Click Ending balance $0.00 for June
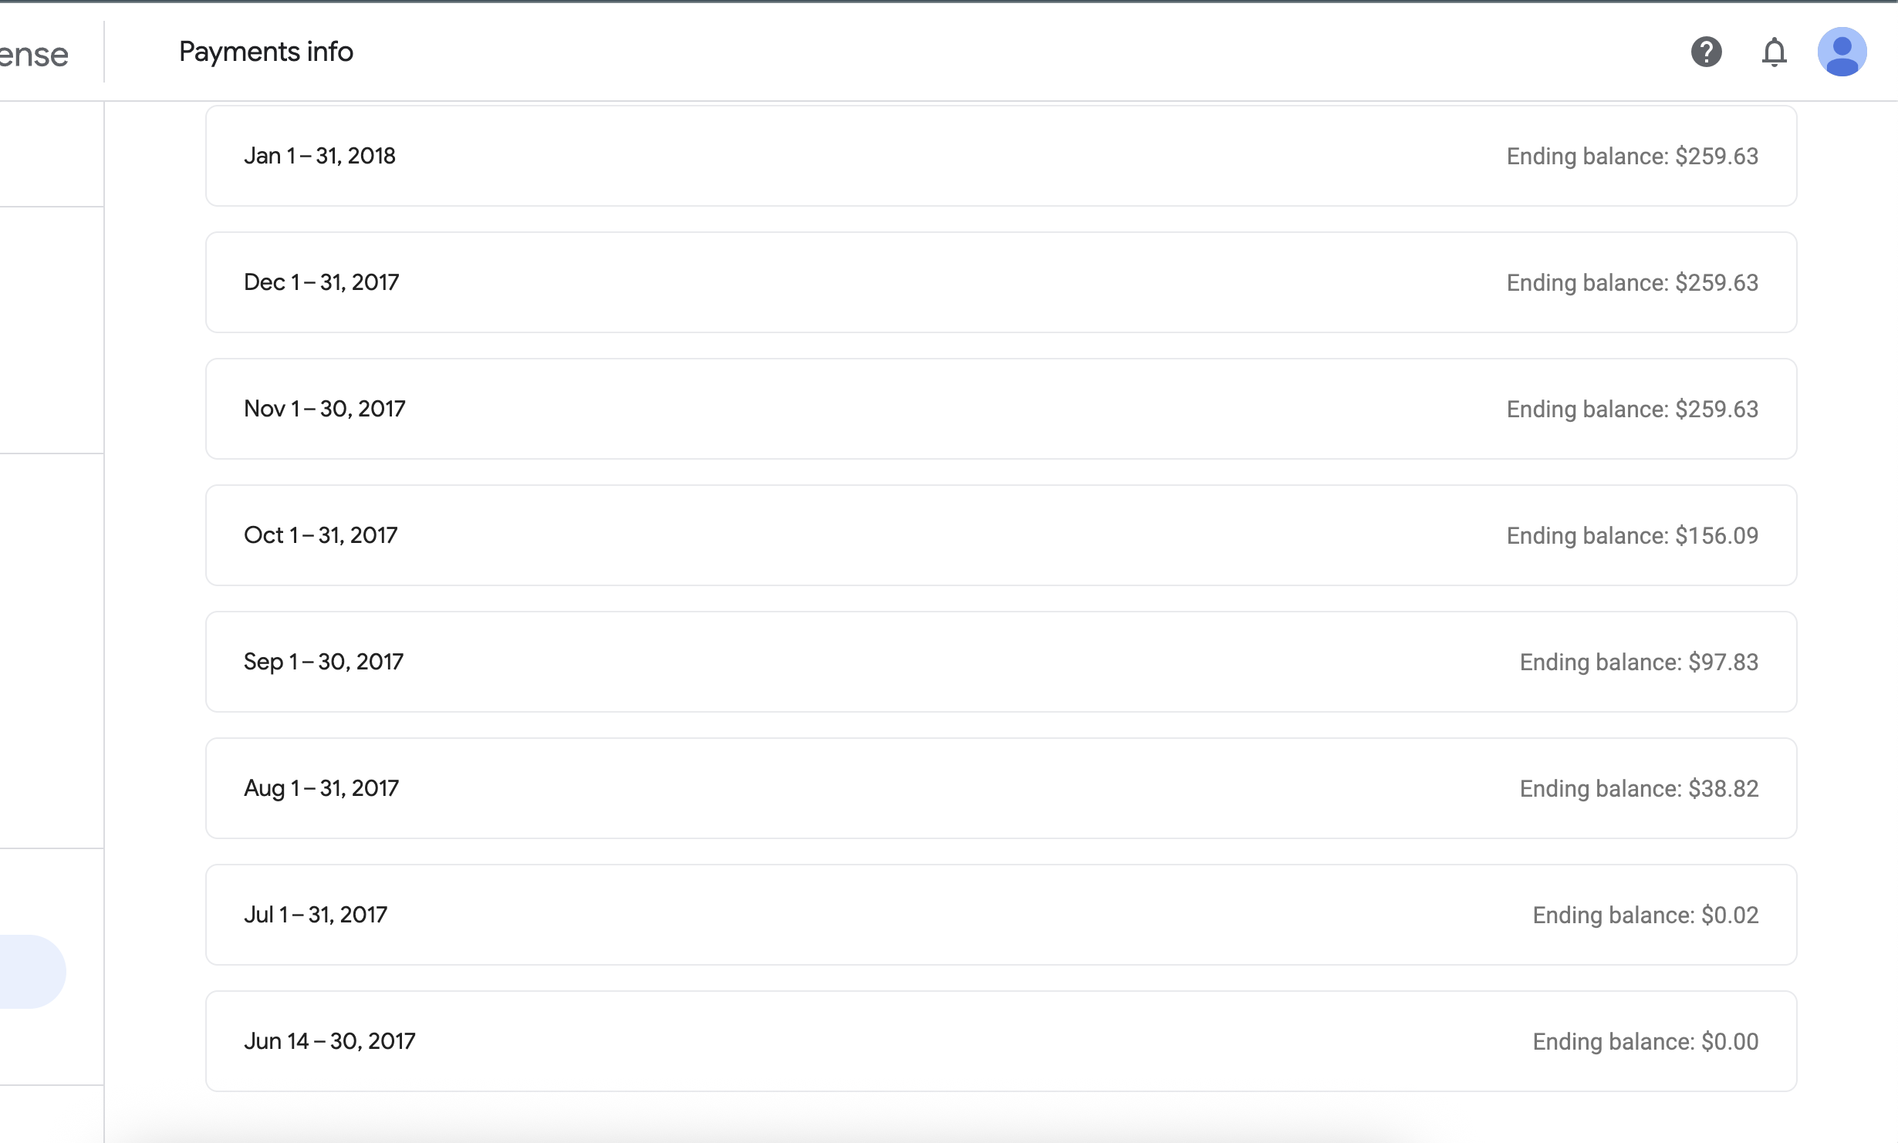The height and width of the screenshot is (1143, 1898). coord(1646,1041)
